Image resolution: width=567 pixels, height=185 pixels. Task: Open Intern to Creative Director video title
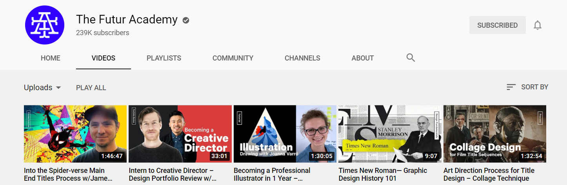click(x=173, y=174)
